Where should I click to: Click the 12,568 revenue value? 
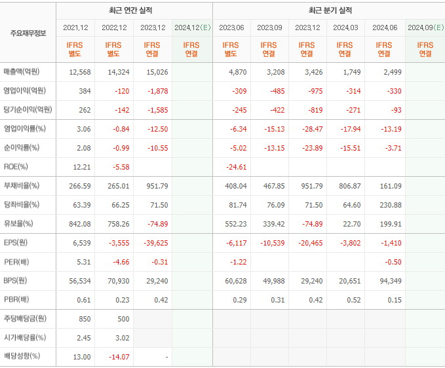click(x=80, y=72)
